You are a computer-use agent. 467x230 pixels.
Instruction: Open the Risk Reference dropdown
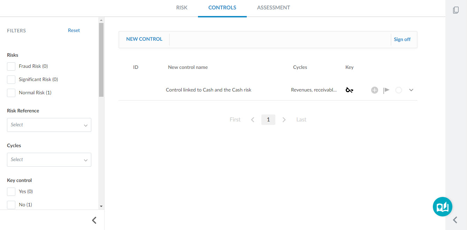(49, 125)
